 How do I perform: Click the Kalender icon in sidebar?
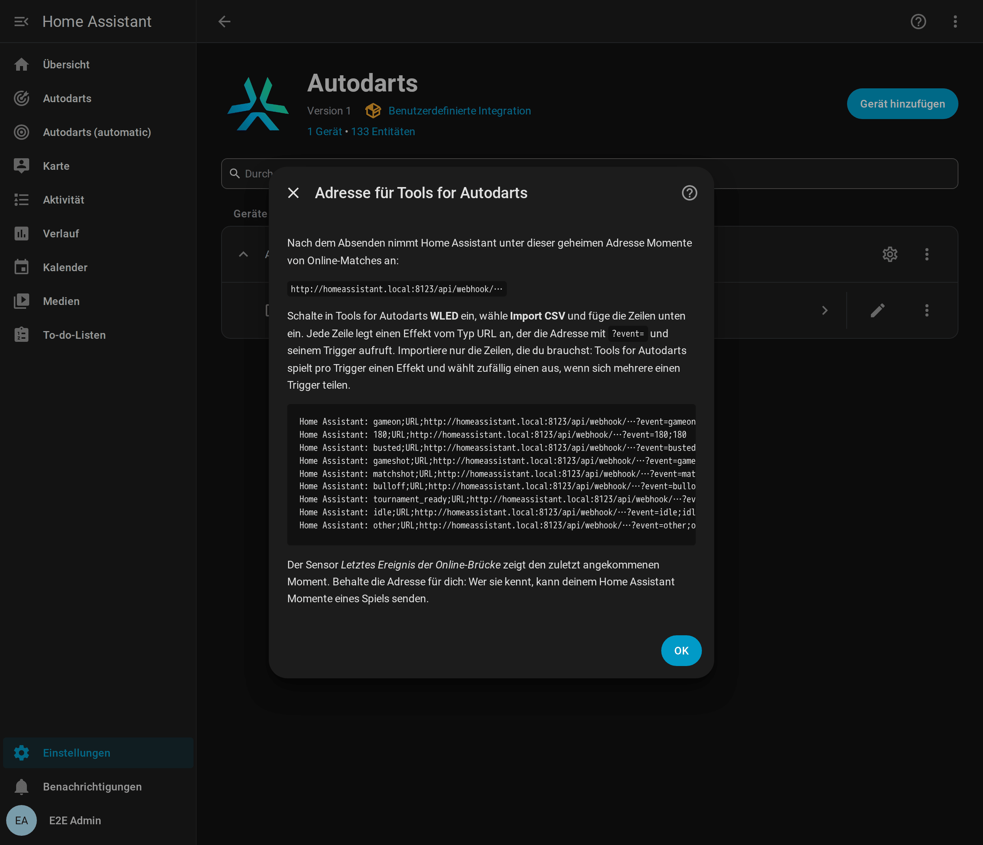[22, 267]
